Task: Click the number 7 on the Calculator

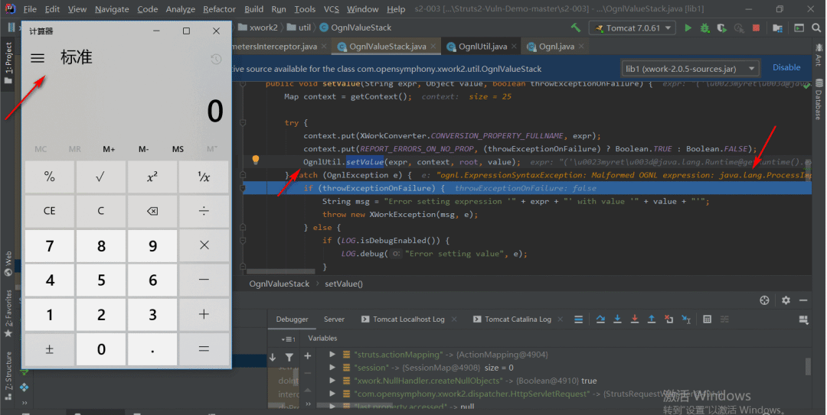Action: (50, 245)
